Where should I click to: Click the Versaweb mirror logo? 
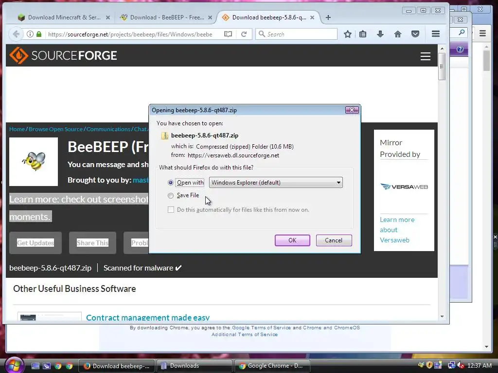[x=404, y=186]
